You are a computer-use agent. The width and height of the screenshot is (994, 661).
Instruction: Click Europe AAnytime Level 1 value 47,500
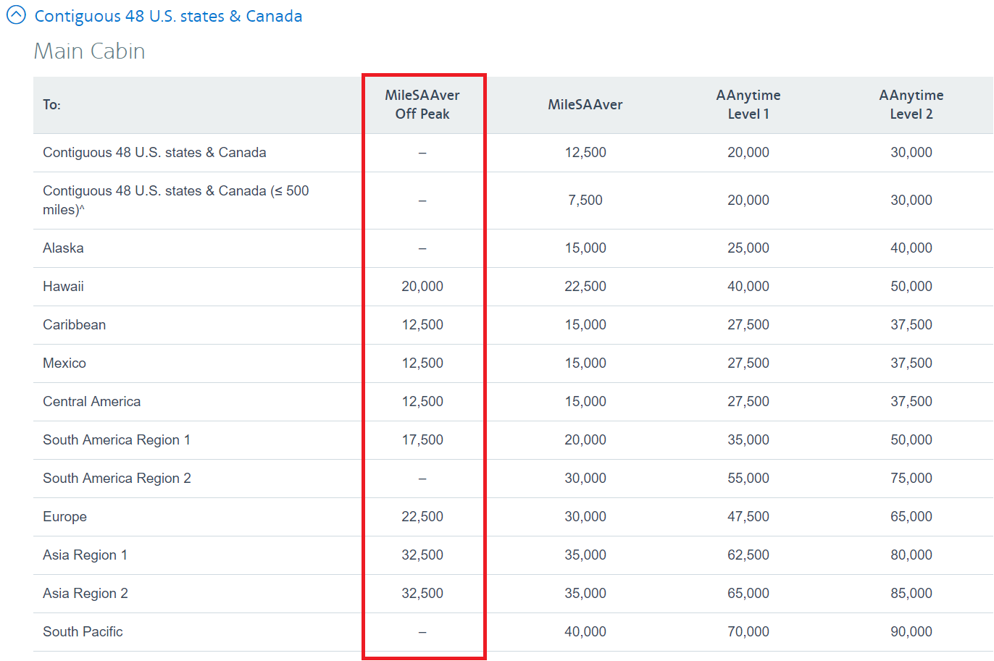tap(748, 517)
